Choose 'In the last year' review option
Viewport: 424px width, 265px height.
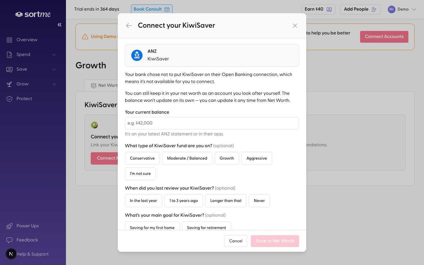143,201
